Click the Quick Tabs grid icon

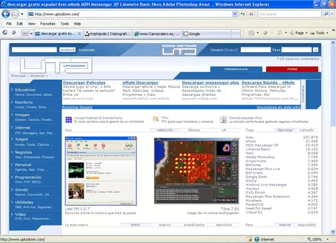coord(25,34)
